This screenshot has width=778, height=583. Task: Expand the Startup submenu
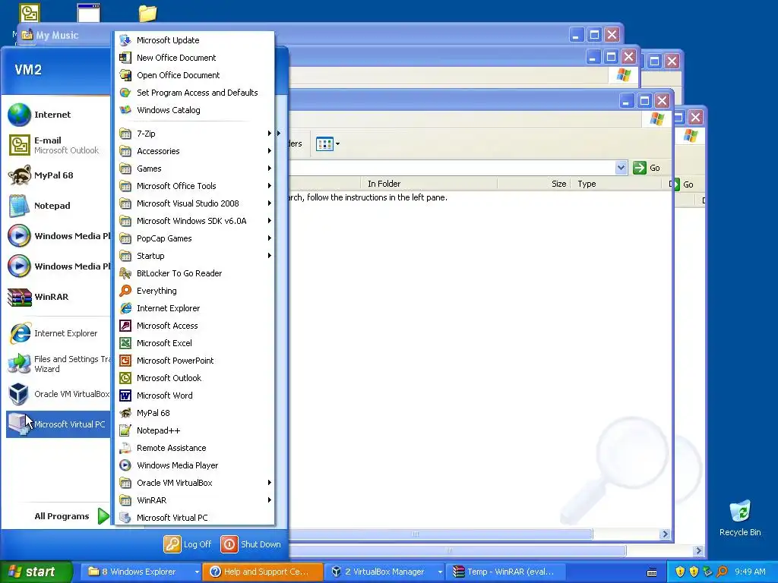coord(194,256)
